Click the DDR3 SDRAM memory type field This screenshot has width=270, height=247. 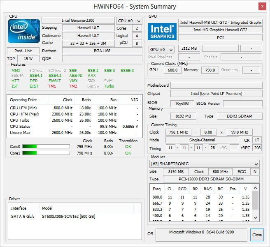click(240, 116)
